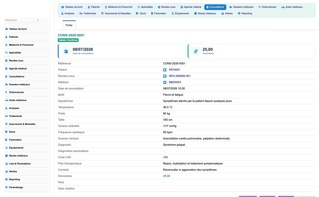Click the patient icon next to PAT0001
This screenshot has height=197, width=319.
click(165, 70)
